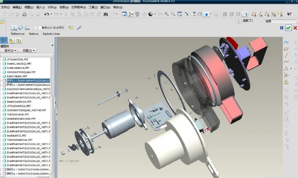
Task: Toggle spin center display
Action: (x=131, y=14)
